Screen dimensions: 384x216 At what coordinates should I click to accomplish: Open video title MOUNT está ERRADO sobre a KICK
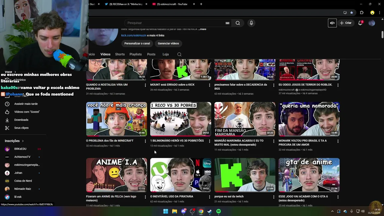pos(172,85)
